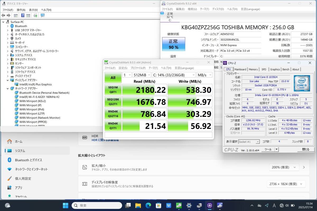This screenshot has width=317, height=211.
Task: Expand 拡大/縮小 details with the chevron
Action: tap(304, 167)
